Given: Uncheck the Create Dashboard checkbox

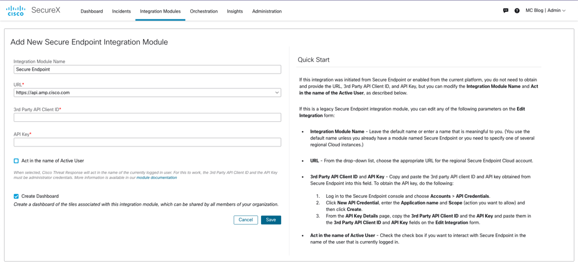Looking at the screenshot, I should click(16, 196).
